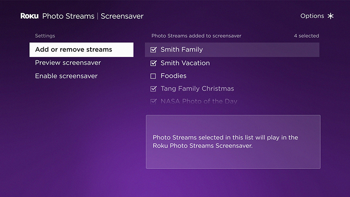350x197 pixels.
Task: Uncheck the Smith Family checkbox
Action: click(x=153, y=50)
